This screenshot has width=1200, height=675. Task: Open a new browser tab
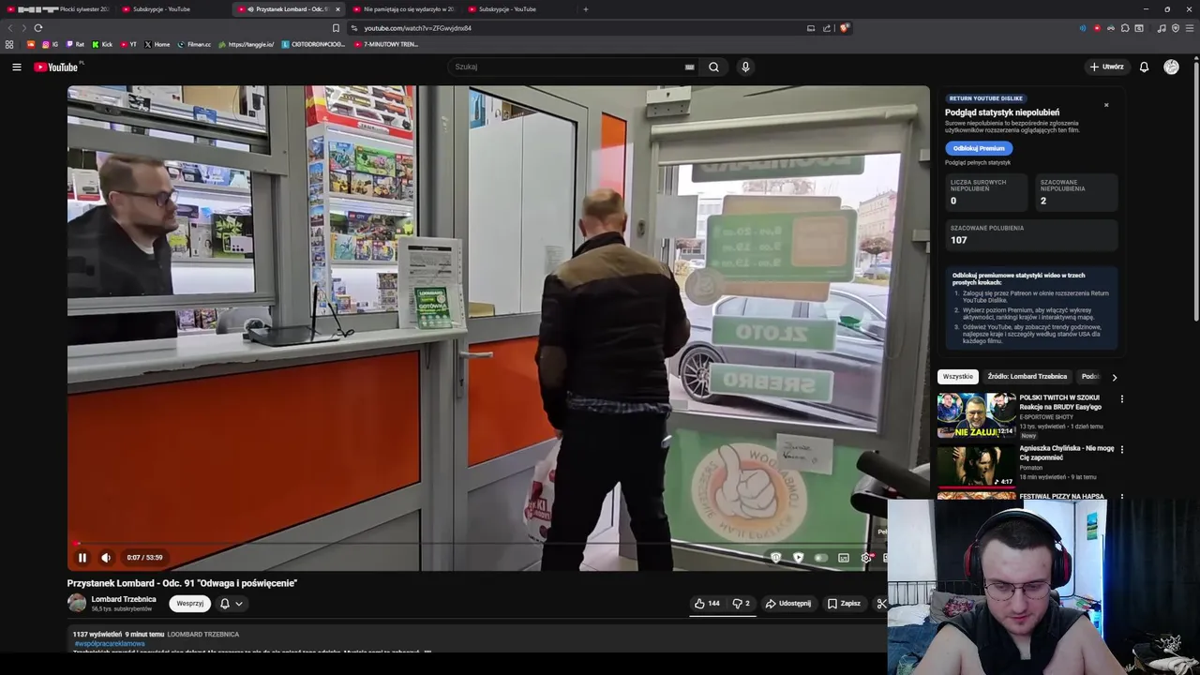(x=586, y=9)
